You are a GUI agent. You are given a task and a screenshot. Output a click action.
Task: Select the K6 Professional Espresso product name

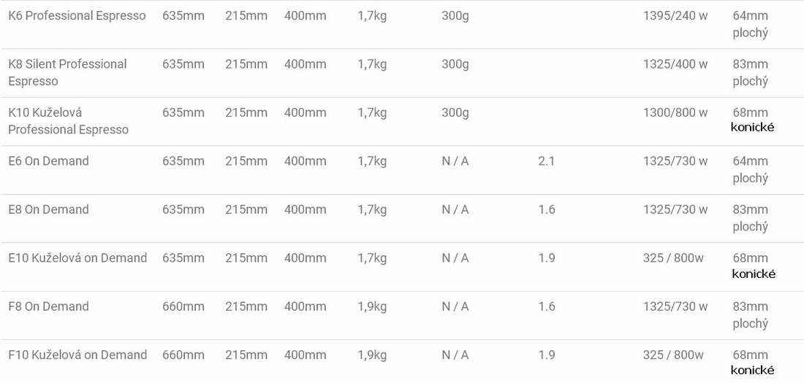[x=77, y=16]
